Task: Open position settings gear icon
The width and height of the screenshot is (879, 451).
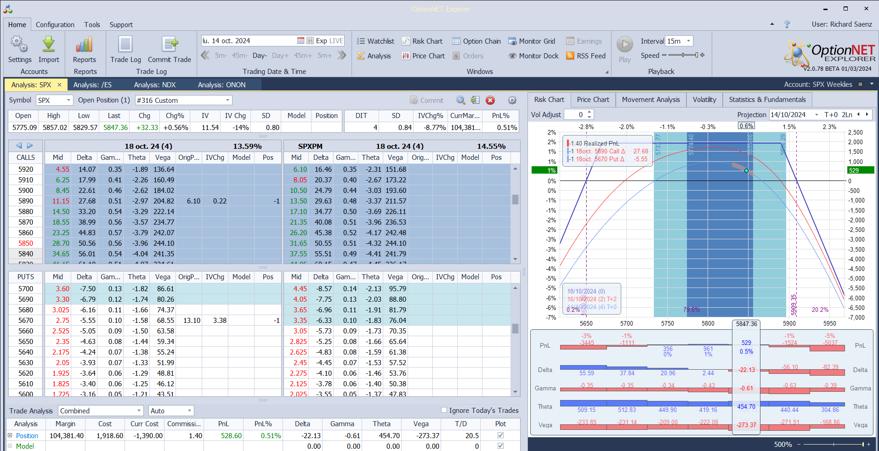Action: click(512, 100)
